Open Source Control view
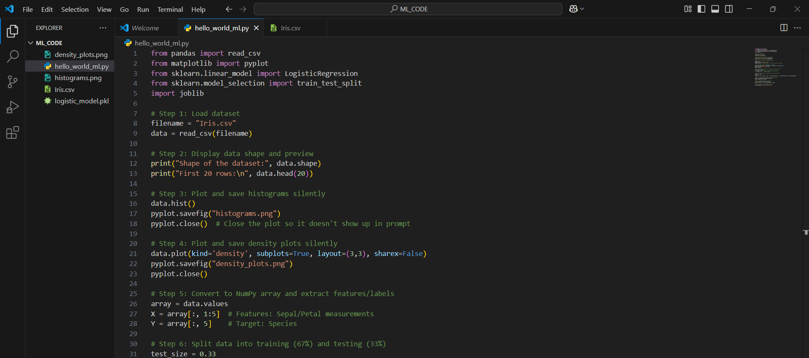Viewport: 809px width, 358px height. 13,82
